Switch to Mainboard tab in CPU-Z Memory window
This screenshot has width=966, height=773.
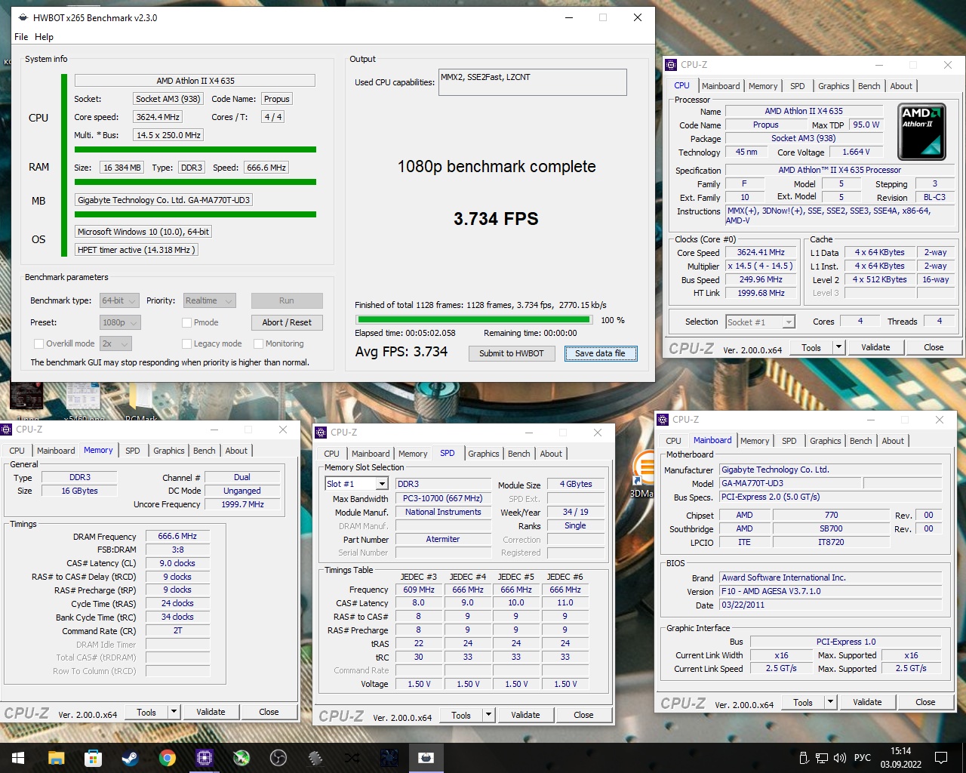tap(56, 451)
